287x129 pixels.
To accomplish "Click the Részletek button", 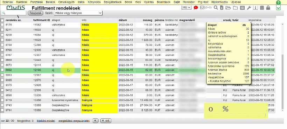I will tap(35, 13).
